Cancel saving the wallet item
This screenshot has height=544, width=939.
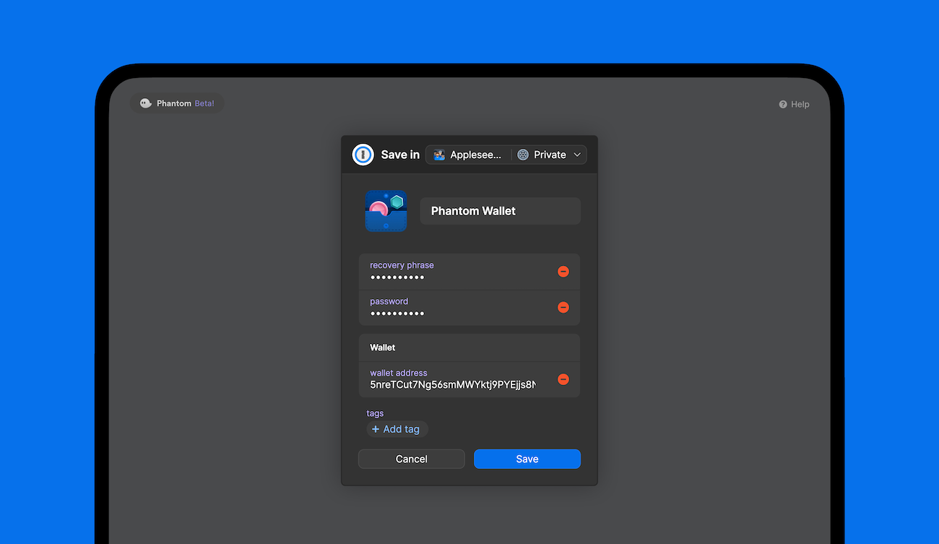[411, 459]
